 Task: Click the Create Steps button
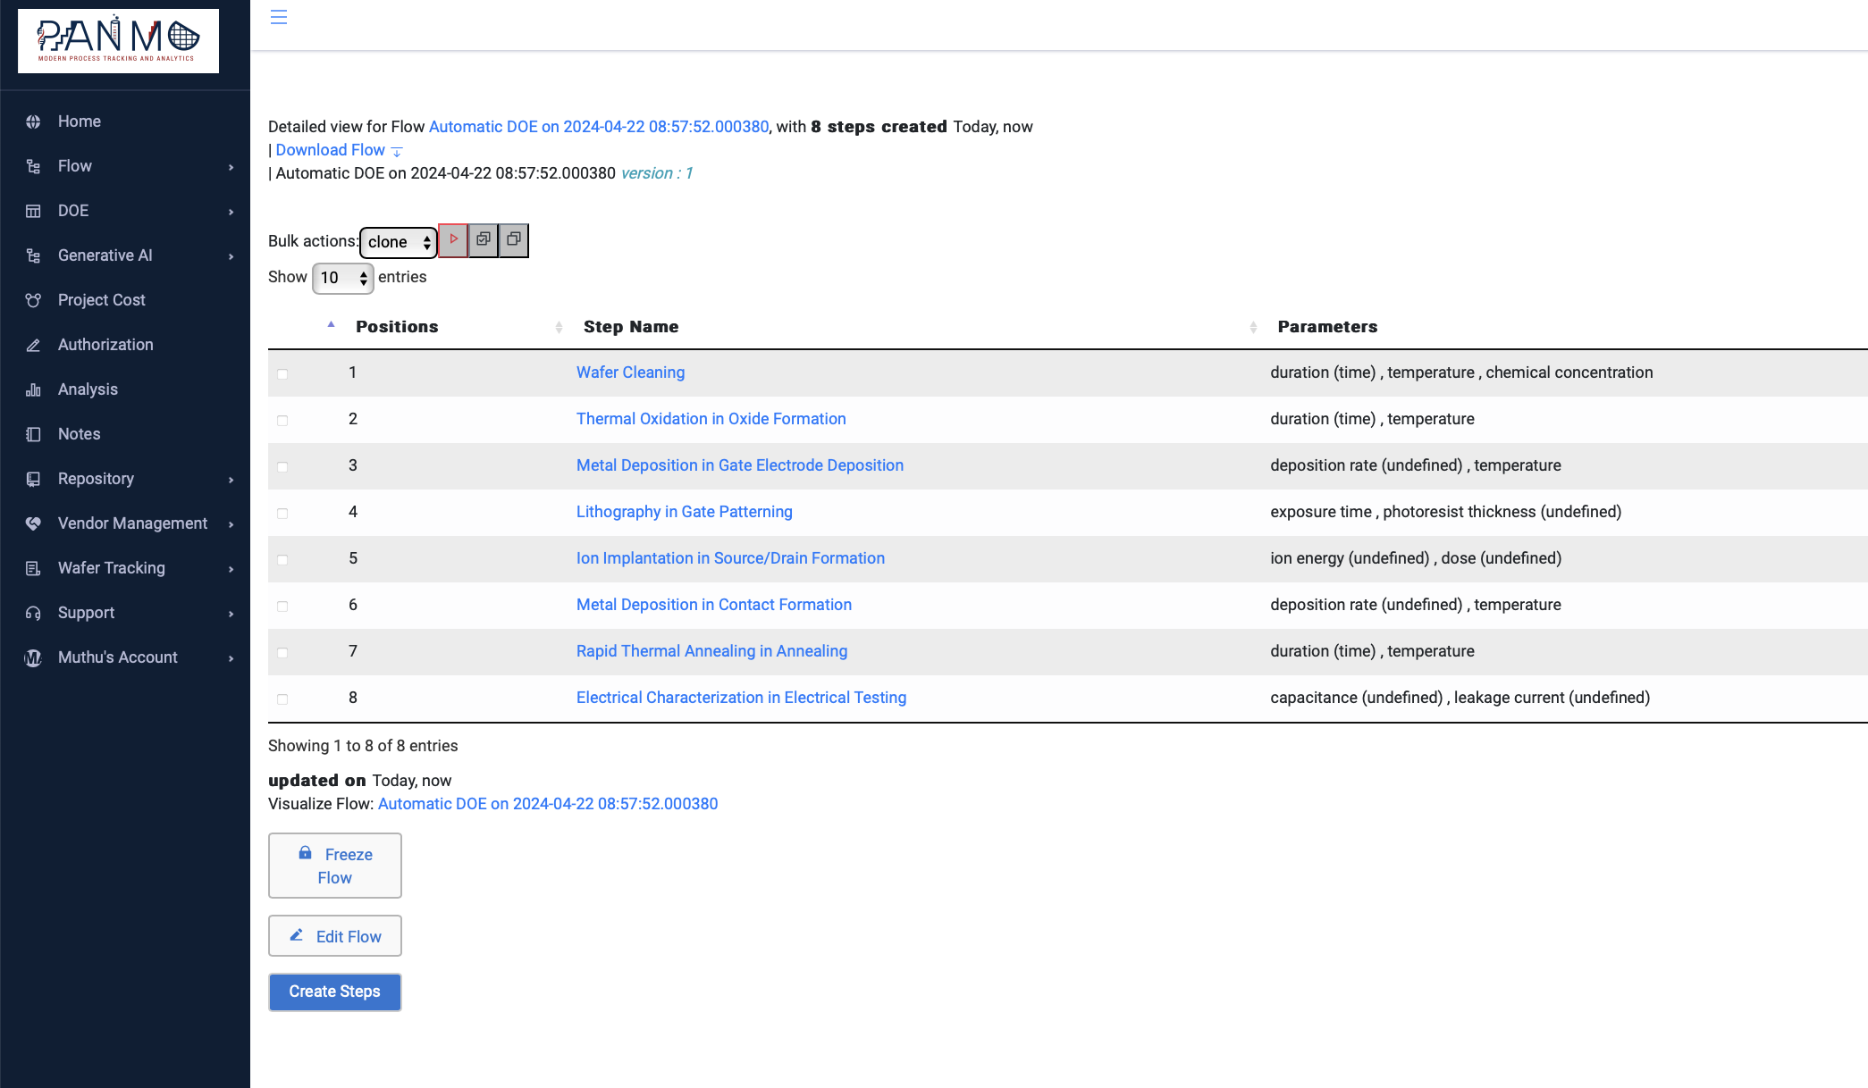pyautogui.click(x=335, y=992)
